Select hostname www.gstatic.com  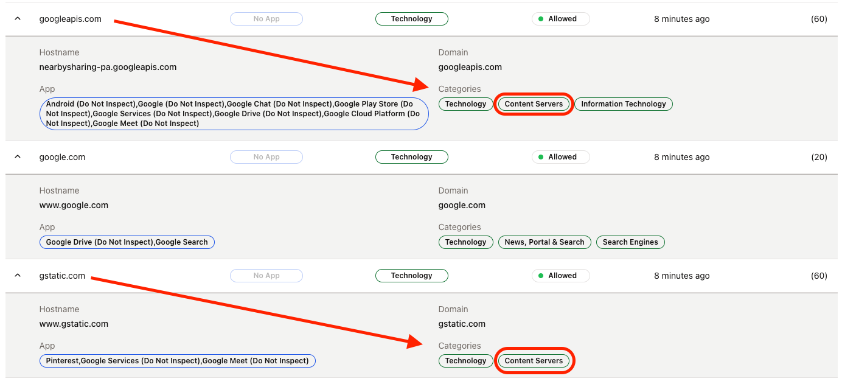pyautogui.click(x=74, y=324)
